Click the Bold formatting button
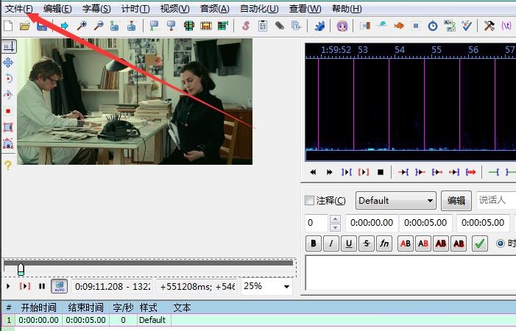The image size is (516, 331). coord(314,243)
